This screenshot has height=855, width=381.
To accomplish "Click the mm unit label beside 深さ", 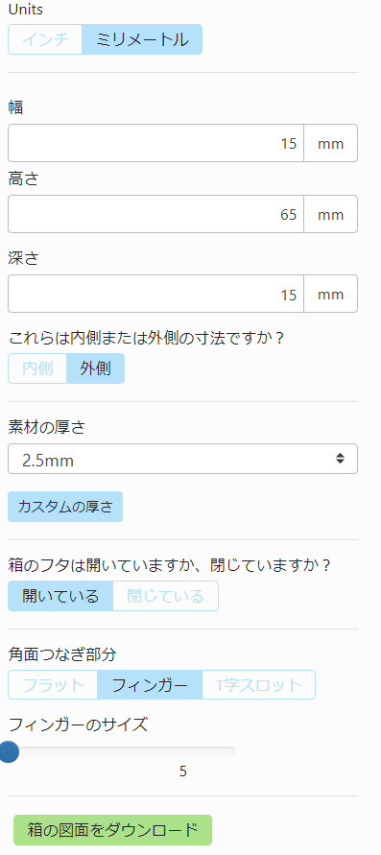I will [331, 294].
